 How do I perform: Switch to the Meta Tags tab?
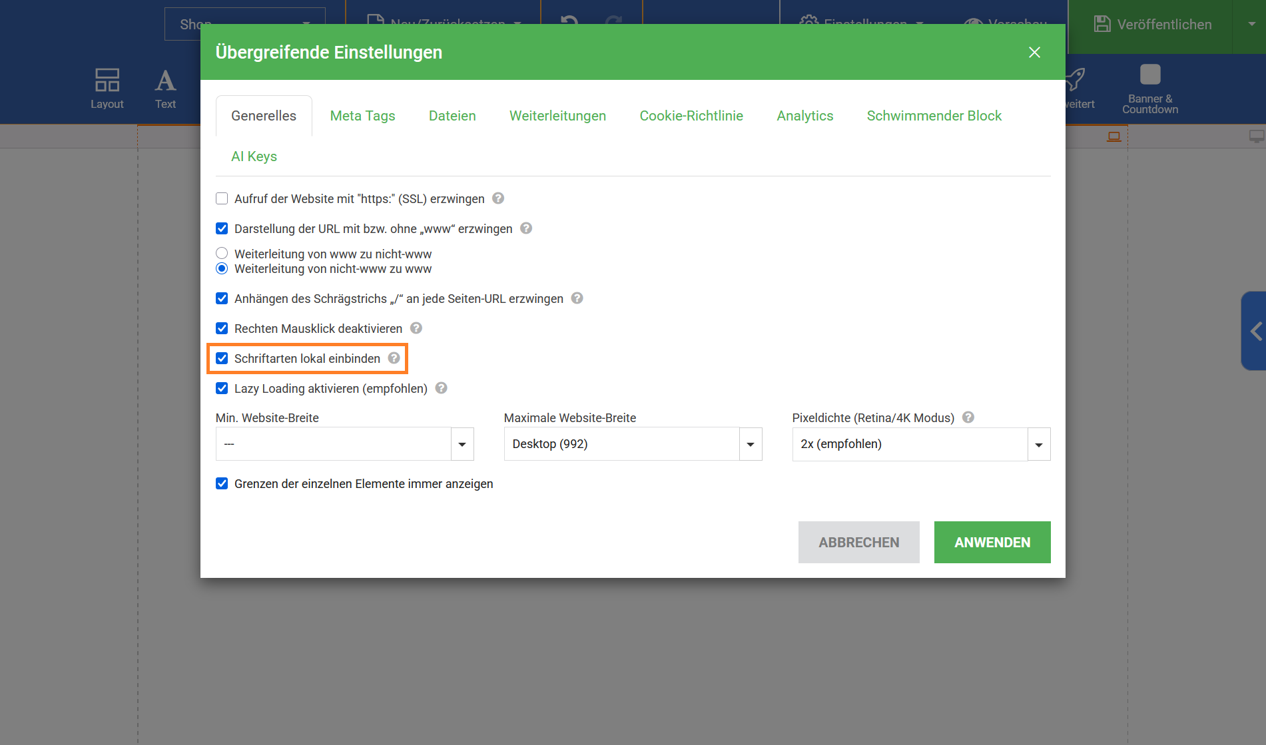362,116
